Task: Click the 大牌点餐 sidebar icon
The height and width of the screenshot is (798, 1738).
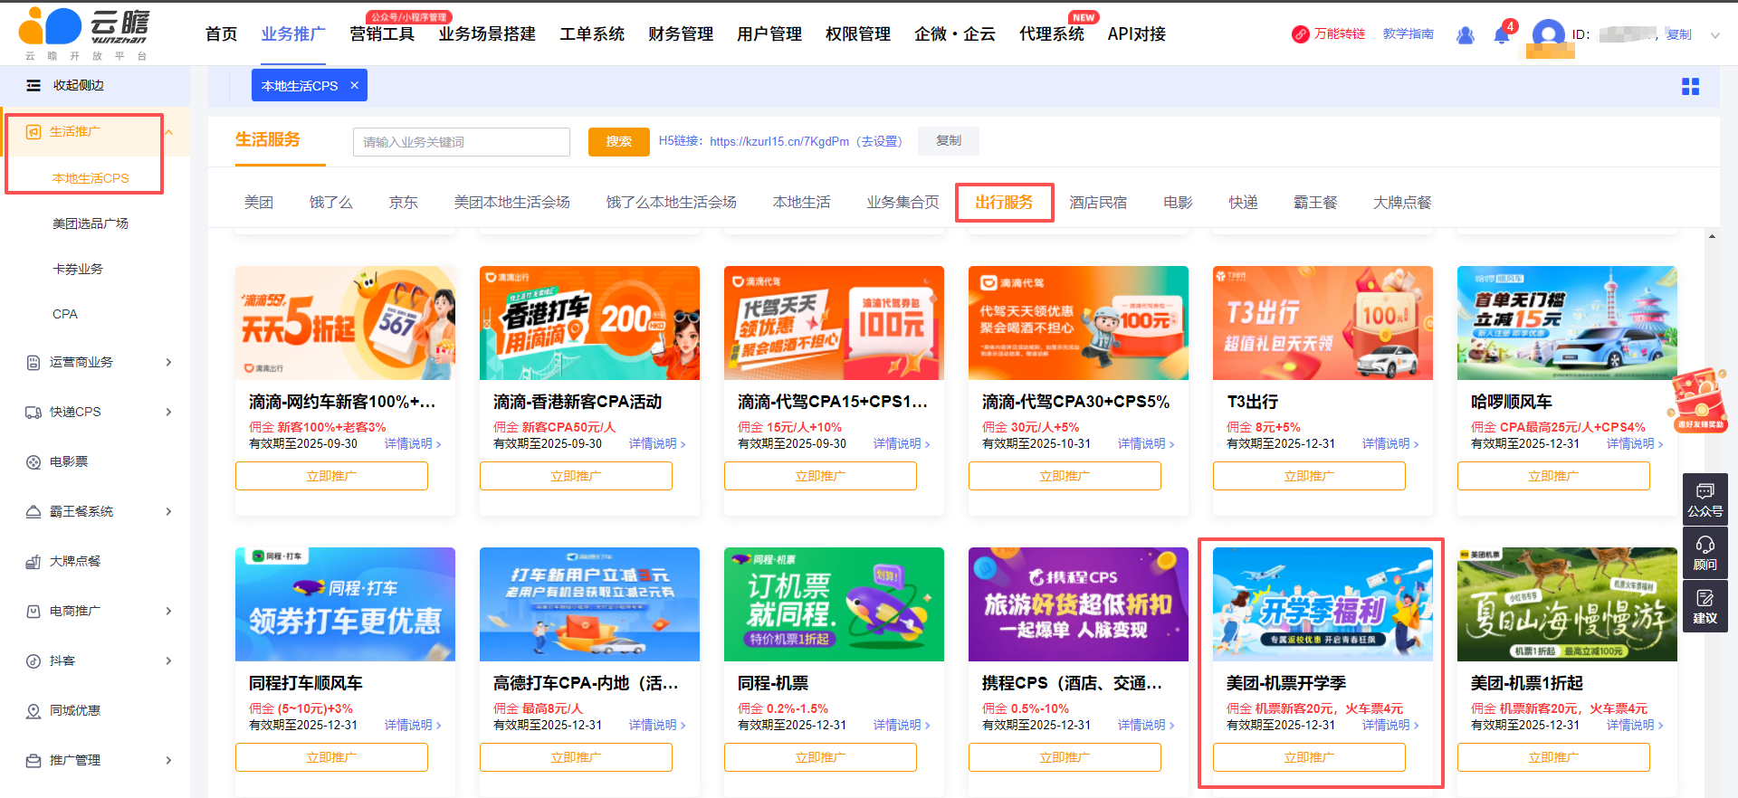Action: click(x=33, y=561)
